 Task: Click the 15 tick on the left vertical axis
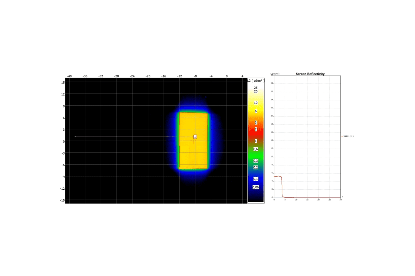click(63, 82)
